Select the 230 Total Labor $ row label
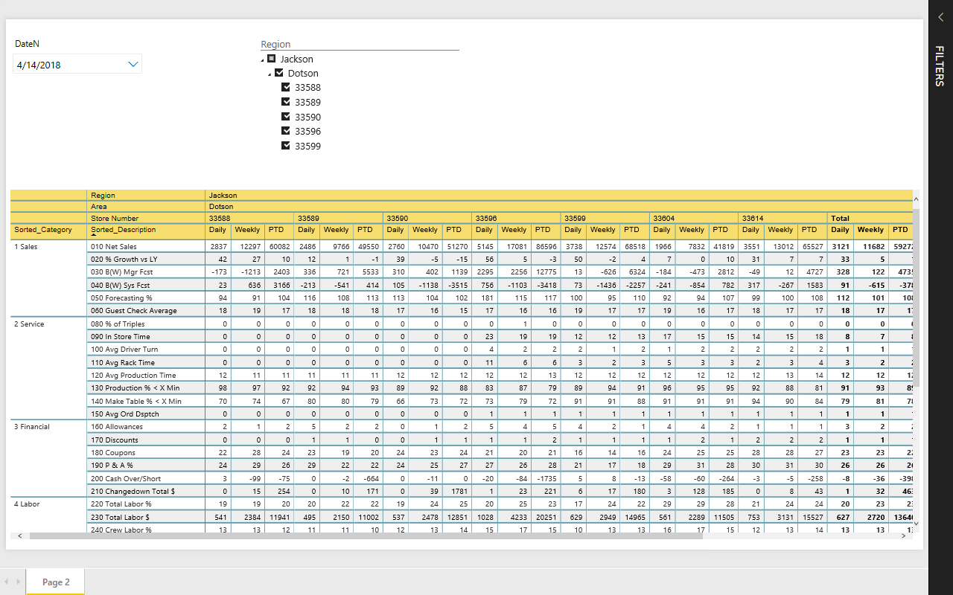 tap(120, 517)
